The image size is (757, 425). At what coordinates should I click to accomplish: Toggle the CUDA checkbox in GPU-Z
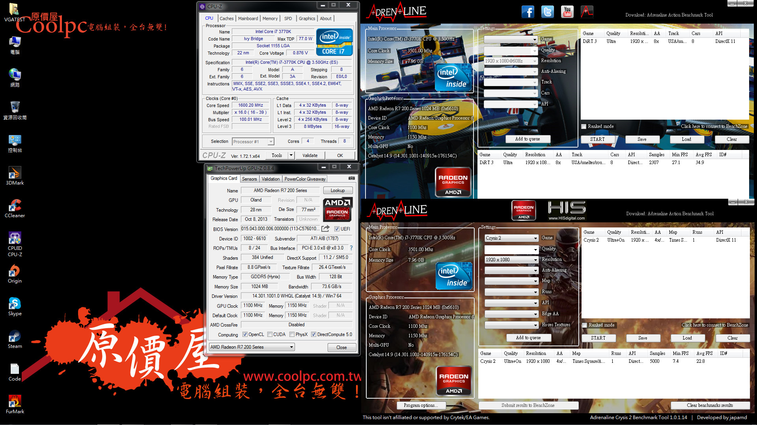(270, 334)
